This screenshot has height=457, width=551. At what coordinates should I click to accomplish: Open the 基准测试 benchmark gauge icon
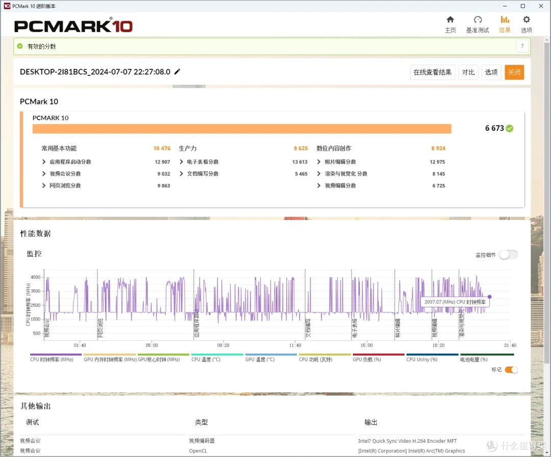tap(478, 20)
